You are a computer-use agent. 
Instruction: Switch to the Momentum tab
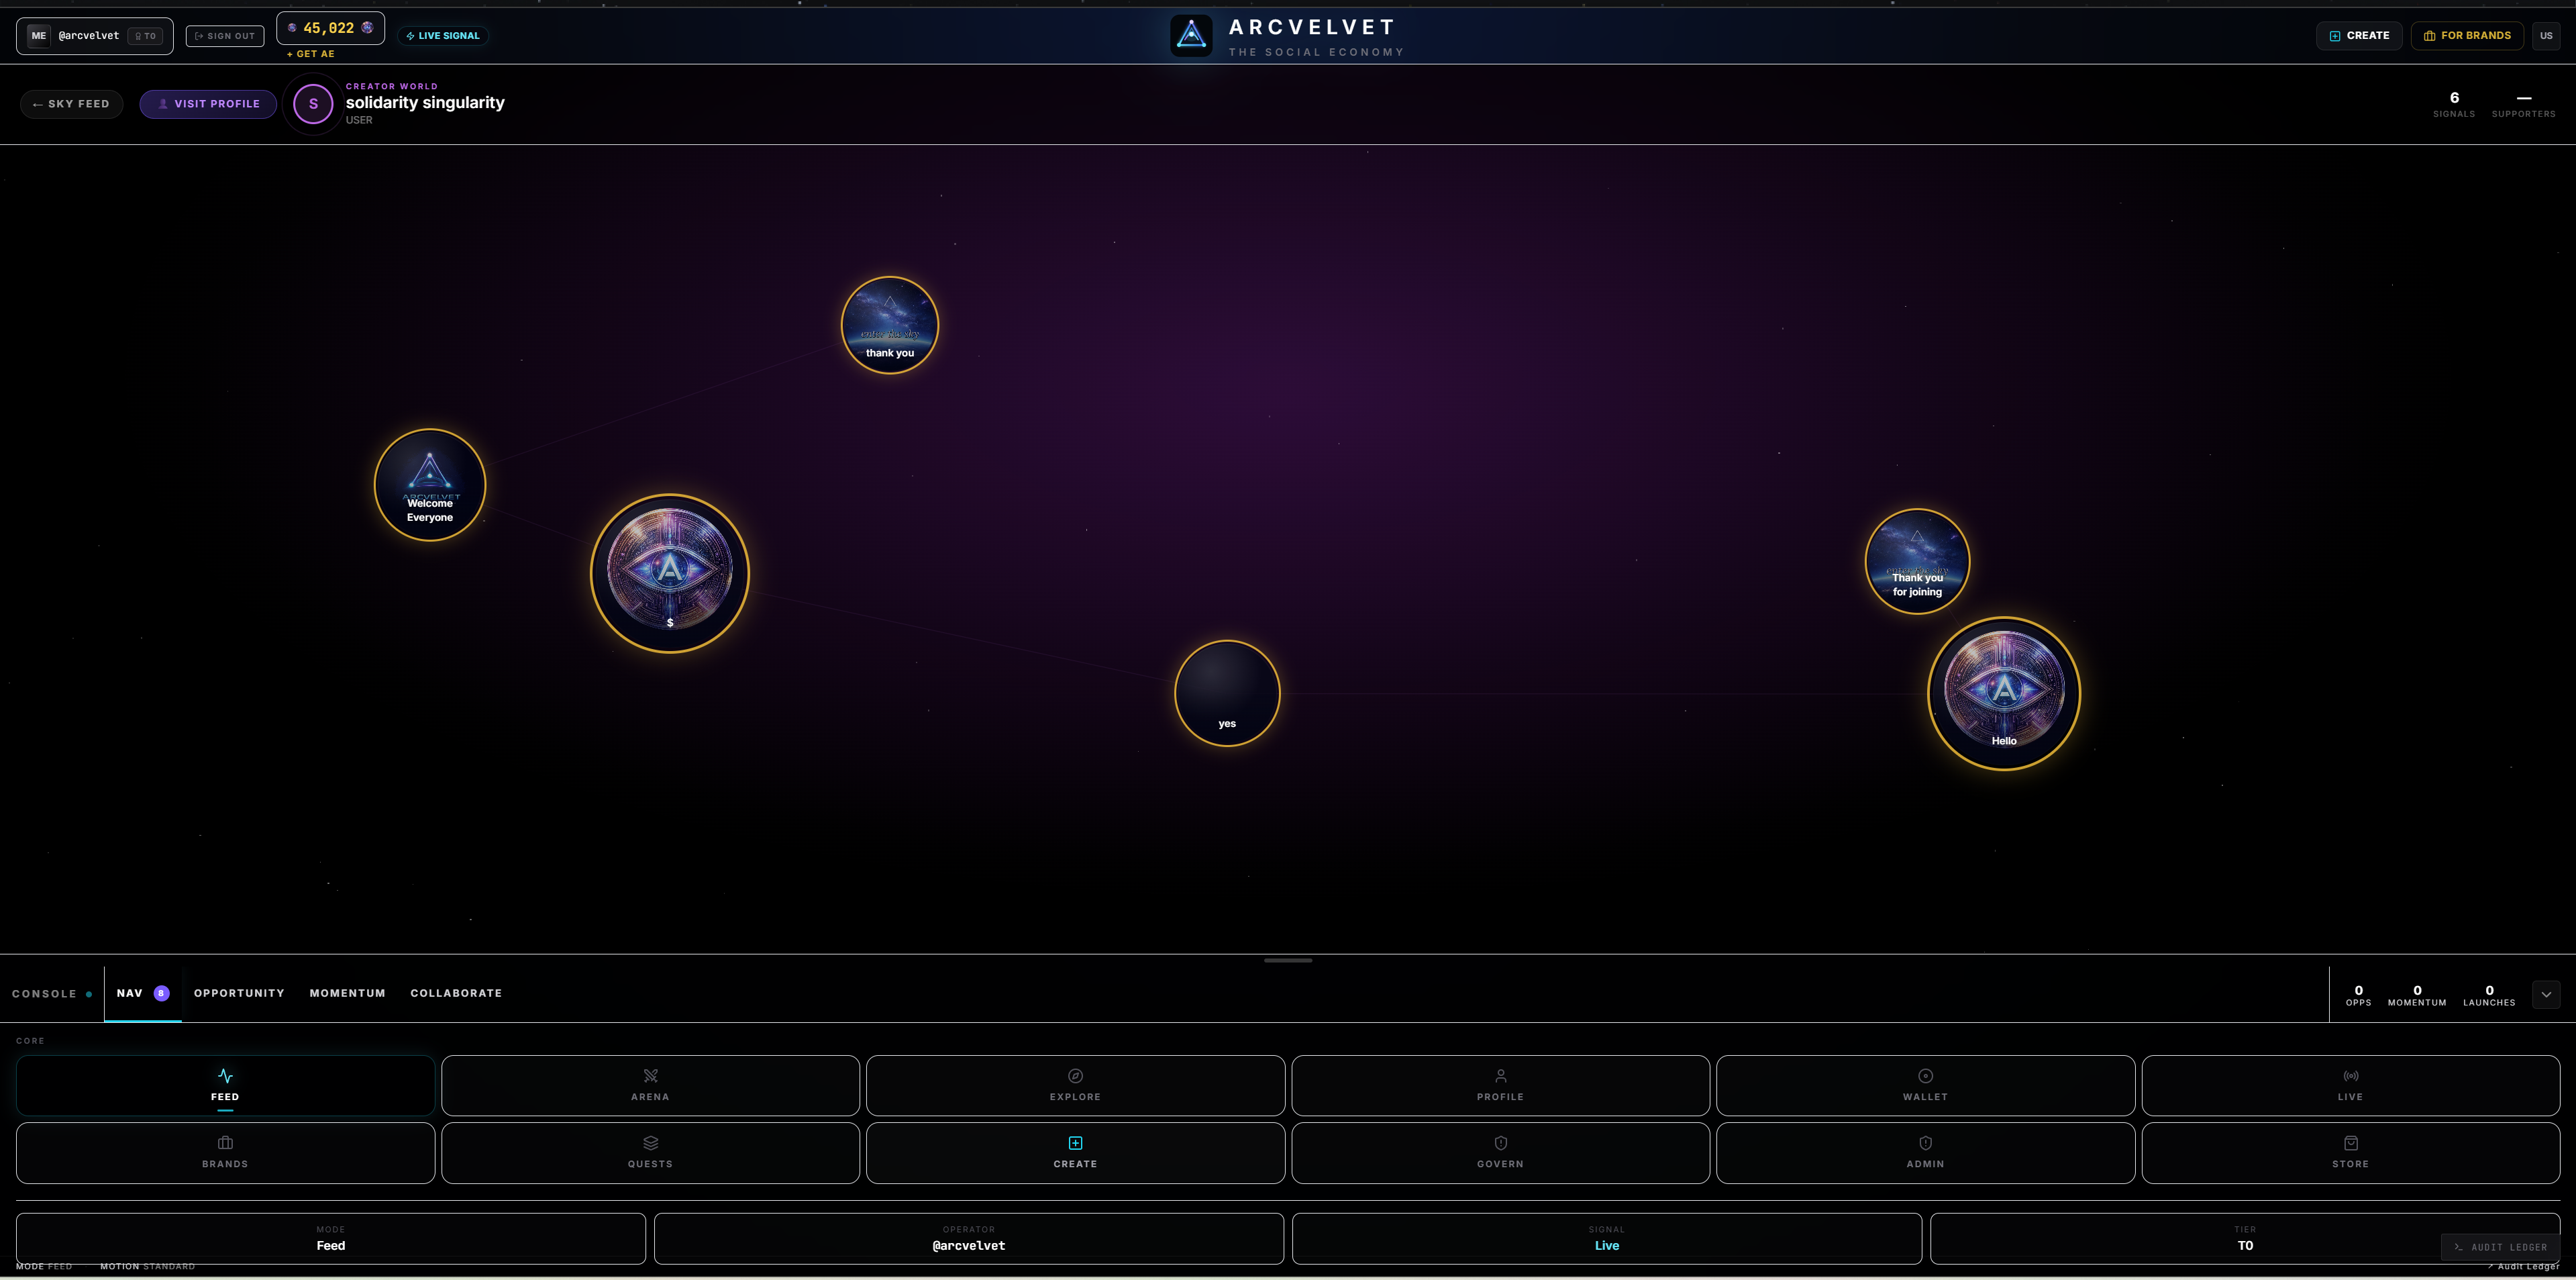(347, 993)
